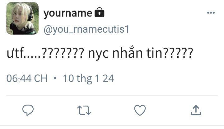Click the padlock icon next to yourname

click(100, 12)
